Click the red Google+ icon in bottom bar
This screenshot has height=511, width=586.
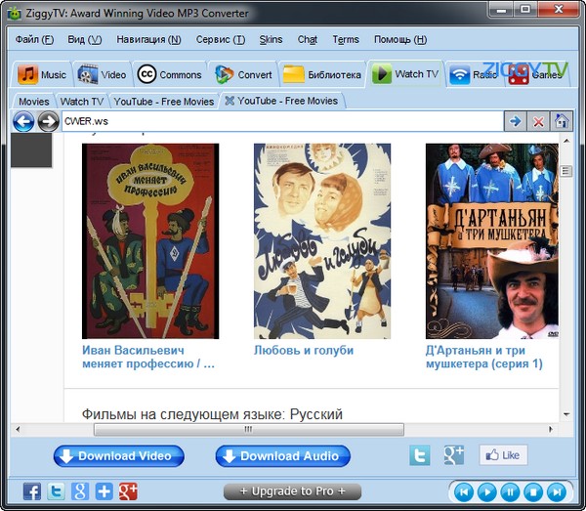click(x=128, y=491)
